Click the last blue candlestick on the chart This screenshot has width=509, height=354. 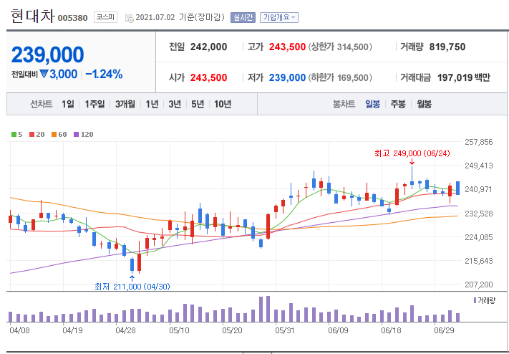pyautogui.click(x=457, y=188)
